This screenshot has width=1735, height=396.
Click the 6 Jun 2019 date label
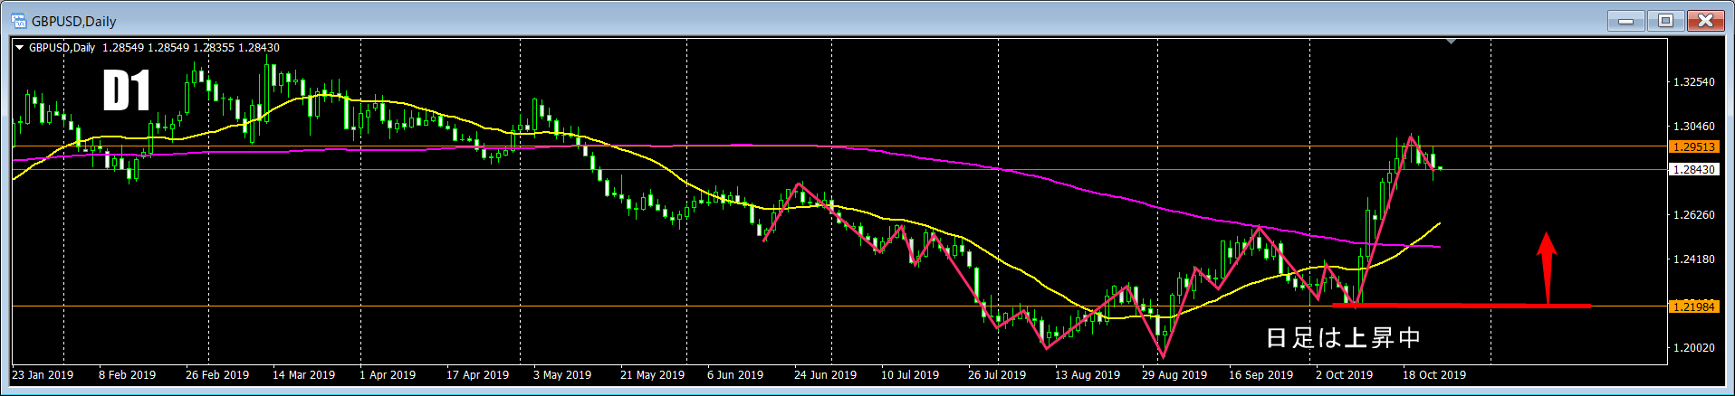click(735, 374)
